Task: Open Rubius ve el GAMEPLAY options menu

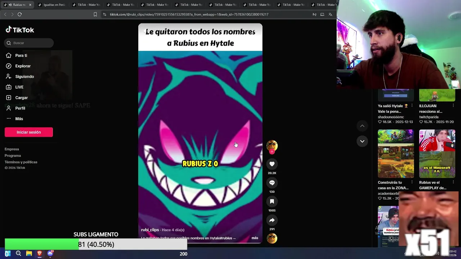Action: point(453,182)
